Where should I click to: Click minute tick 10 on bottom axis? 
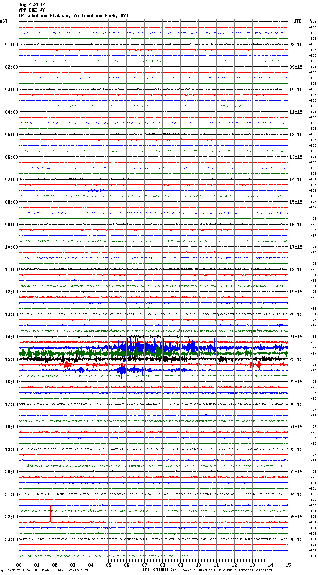click(x=198, y=565)
